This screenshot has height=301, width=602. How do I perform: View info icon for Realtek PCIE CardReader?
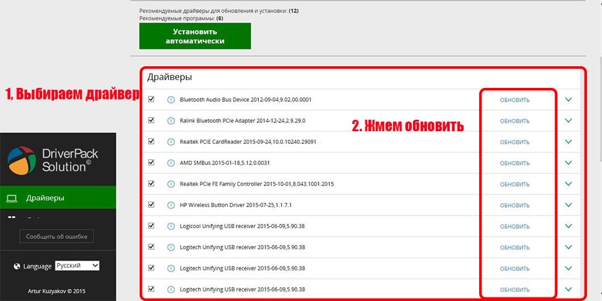click(171, 141)
